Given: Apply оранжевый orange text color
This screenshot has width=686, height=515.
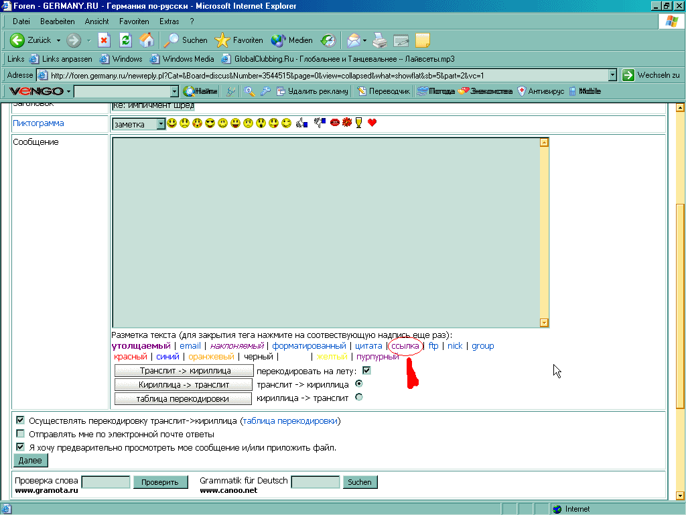Looking at the screenshot, I should pyautogui.click(x=211, y=357).
